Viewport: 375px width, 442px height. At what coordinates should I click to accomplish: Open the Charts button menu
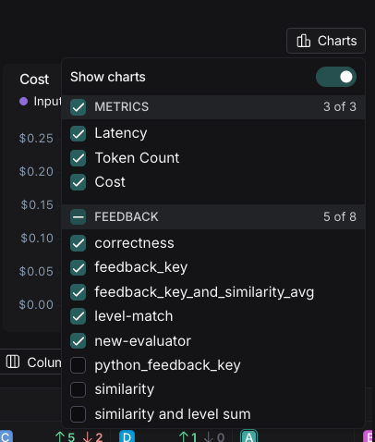pos(326,41)
